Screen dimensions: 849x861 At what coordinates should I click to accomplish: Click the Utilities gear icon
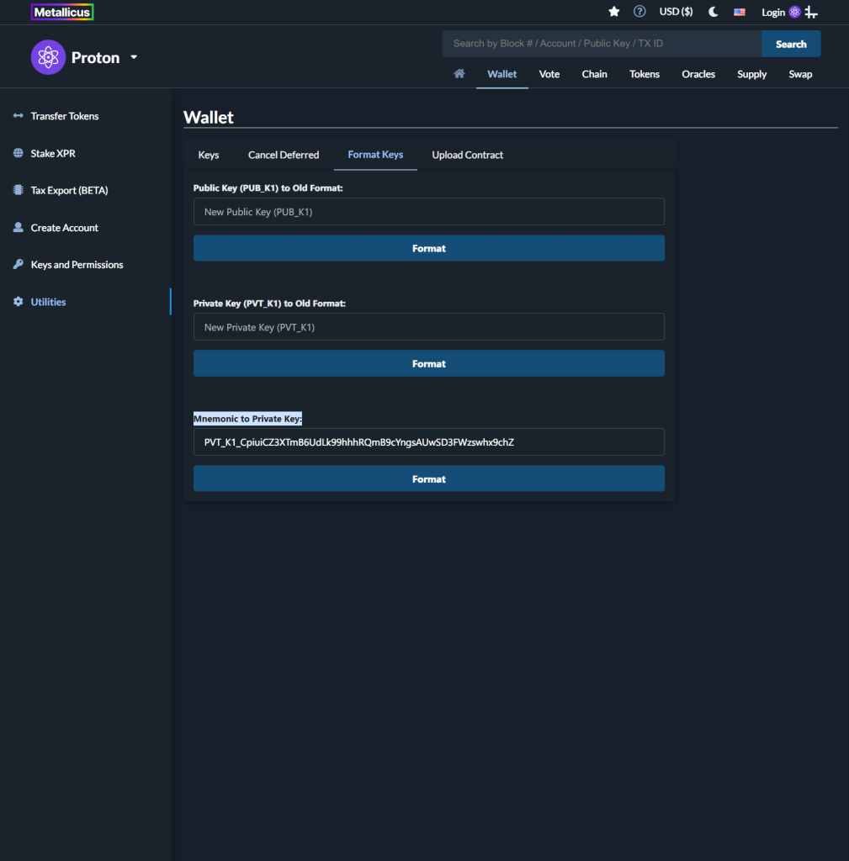click(19, 302)
